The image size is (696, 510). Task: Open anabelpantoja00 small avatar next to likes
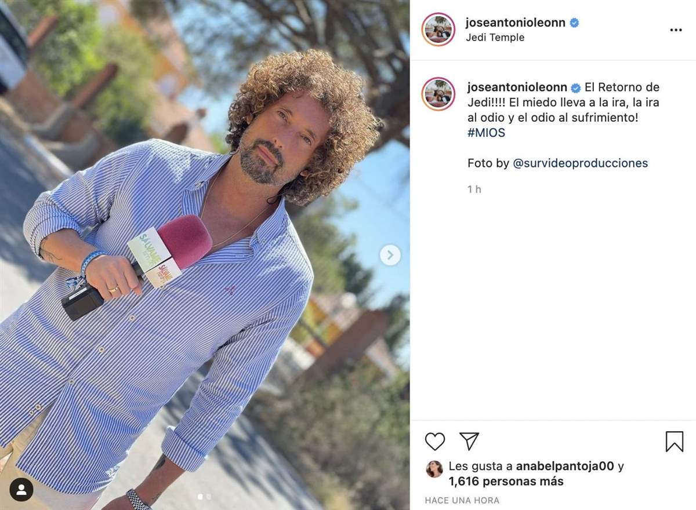[434, 469]
